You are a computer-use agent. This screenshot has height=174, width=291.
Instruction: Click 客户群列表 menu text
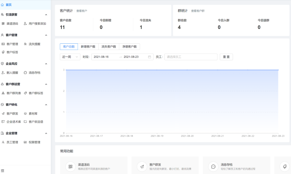click(x=14, y=93)
